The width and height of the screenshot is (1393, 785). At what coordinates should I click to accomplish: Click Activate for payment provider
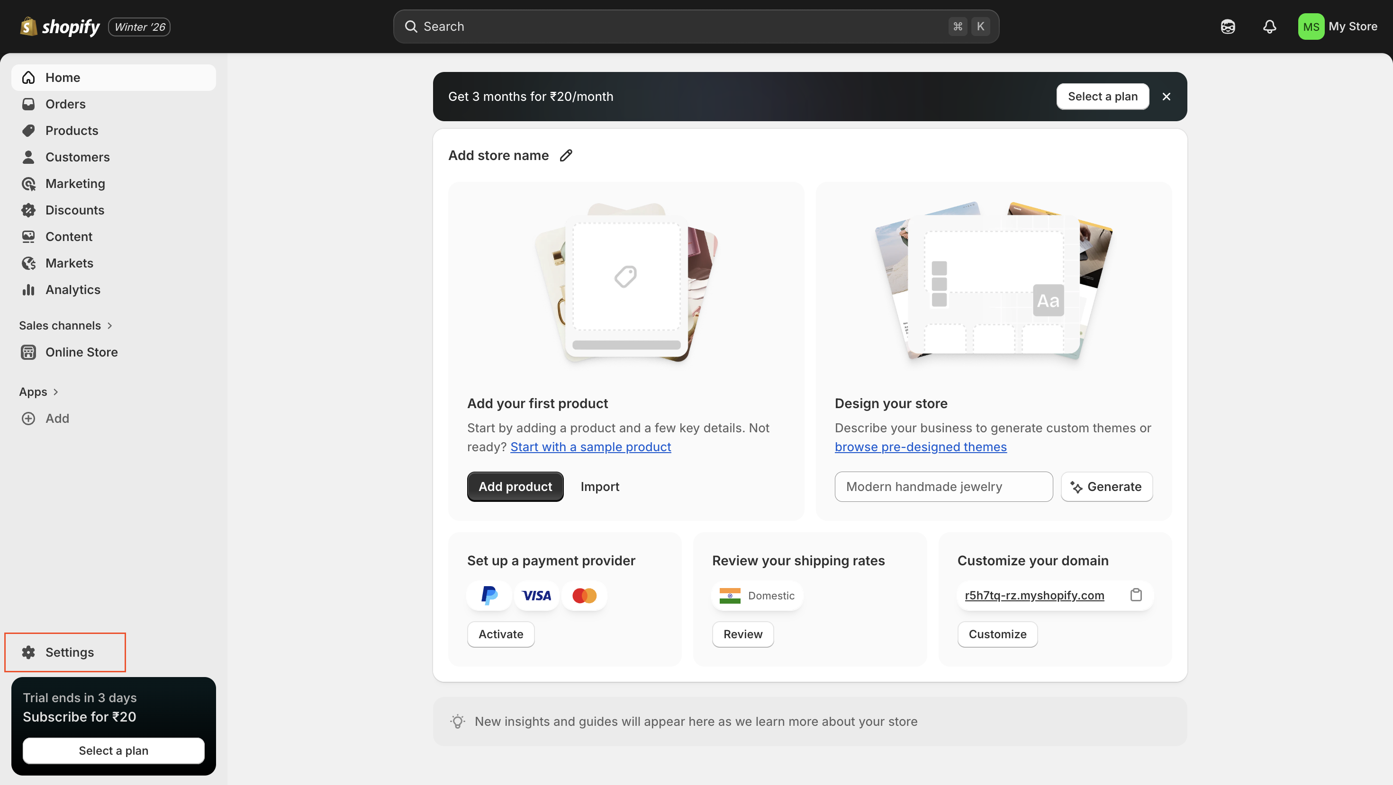(x=501, y=633)
